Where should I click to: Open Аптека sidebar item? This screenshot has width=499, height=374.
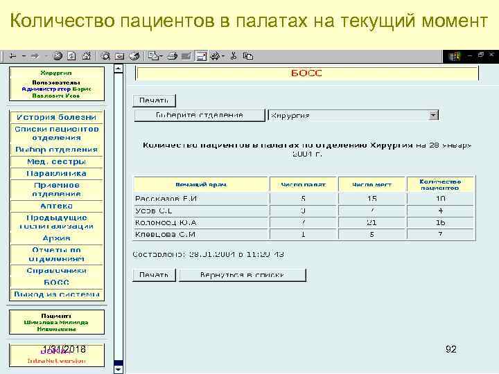pyautogui.click(x=56, y=206)
